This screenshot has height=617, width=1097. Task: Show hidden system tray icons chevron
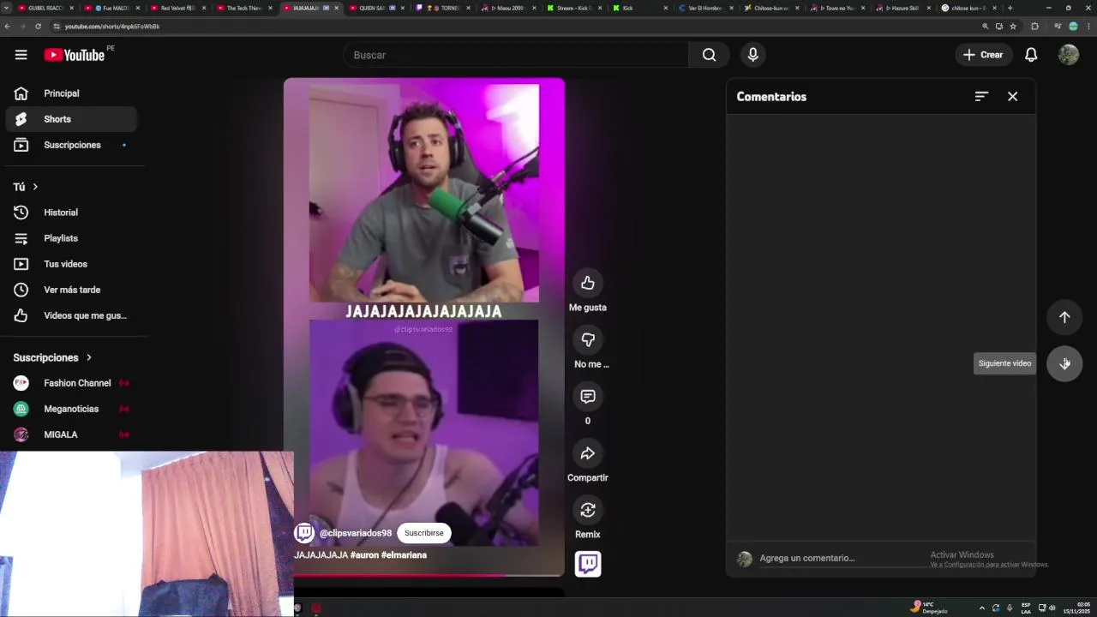click(982, 608)
